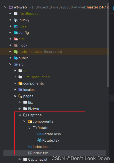Image resolution: width=114 pixels, height=163 pixels.
Task: Click the wt-web project root
Action: (20, 7)
